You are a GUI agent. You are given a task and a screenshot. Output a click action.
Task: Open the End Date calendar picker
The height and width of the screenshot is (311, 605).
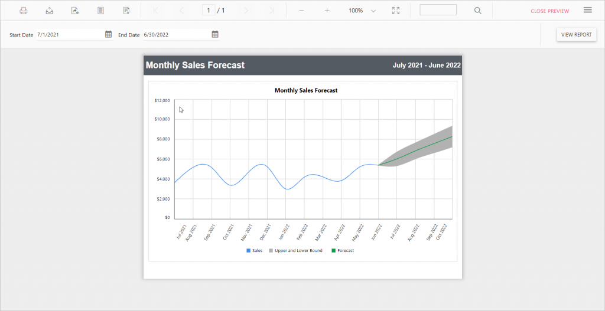click(215, 34)
